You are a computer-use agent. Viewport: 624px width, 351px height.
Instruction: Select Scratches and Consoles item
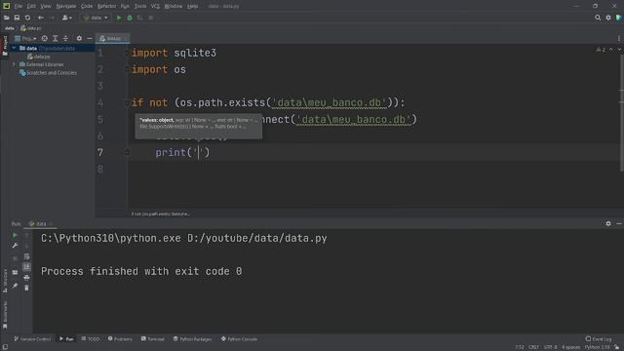coord(48,73)
